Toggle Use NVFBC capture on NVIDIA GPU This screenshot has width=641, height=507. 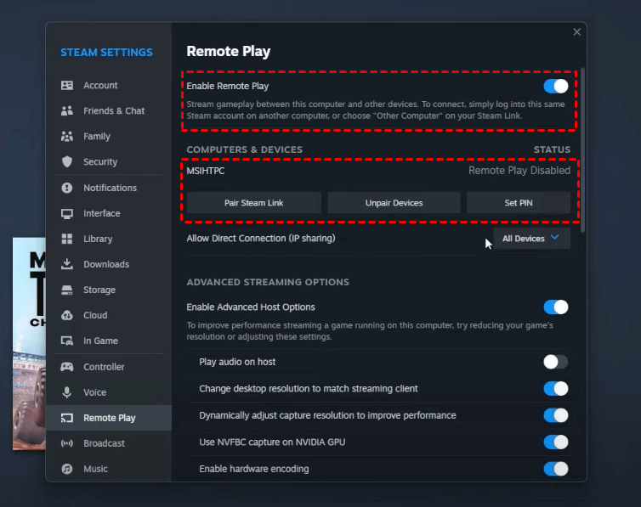pyautogui.click(x=555, y=442)
